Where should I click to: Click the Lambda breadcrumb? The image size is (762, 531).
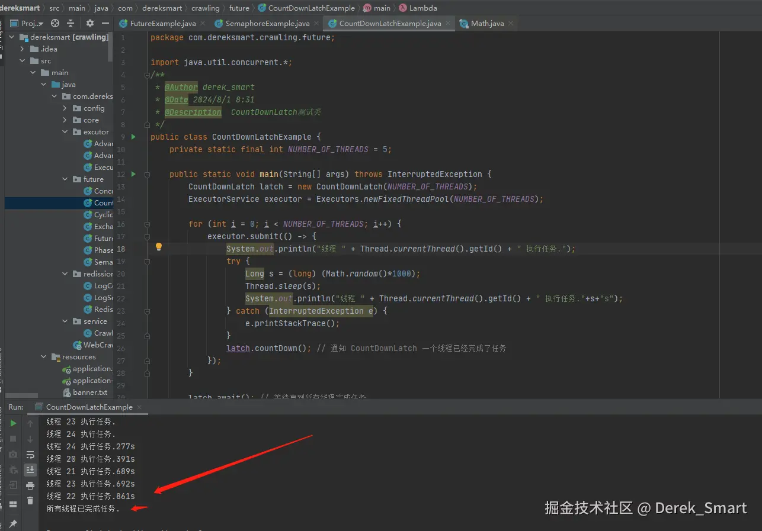[418, 8]
